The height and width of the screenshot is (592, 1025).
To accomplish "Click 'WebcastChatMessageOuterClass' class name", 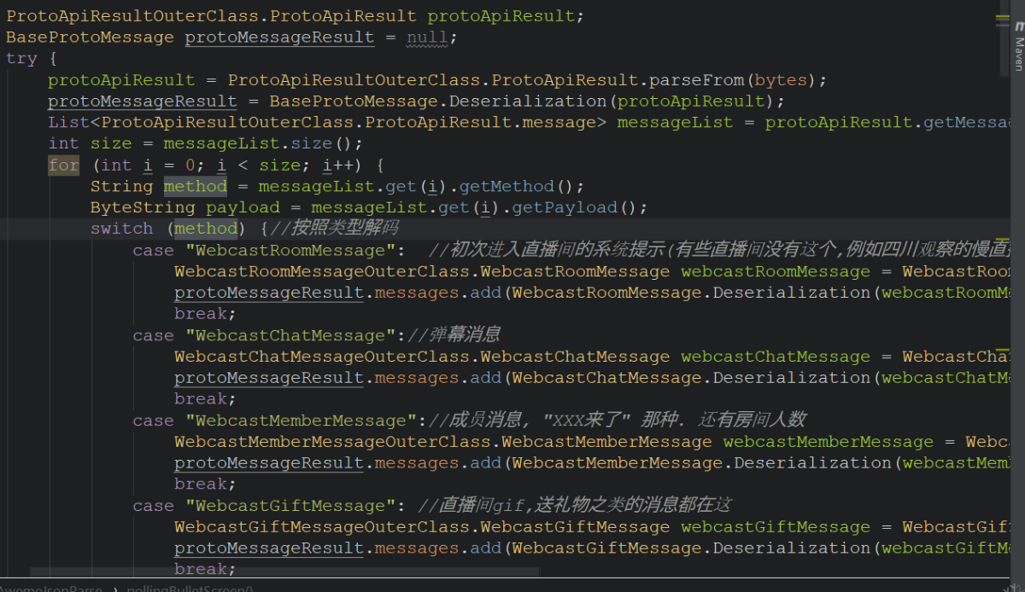I will tap(322, 357).
